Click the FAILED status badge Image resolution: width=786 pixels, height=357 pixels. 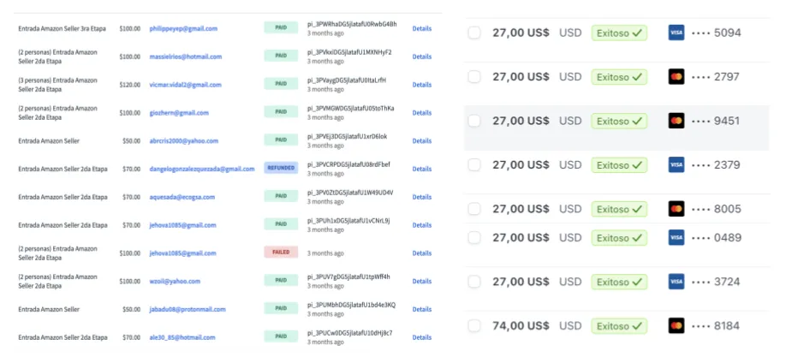[x=281, y=253]
